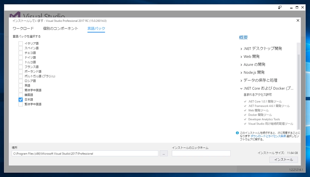This screenshot has height=177, width=310.
Task: Switch to the ワークロード tab
Action: coord(23,29)
